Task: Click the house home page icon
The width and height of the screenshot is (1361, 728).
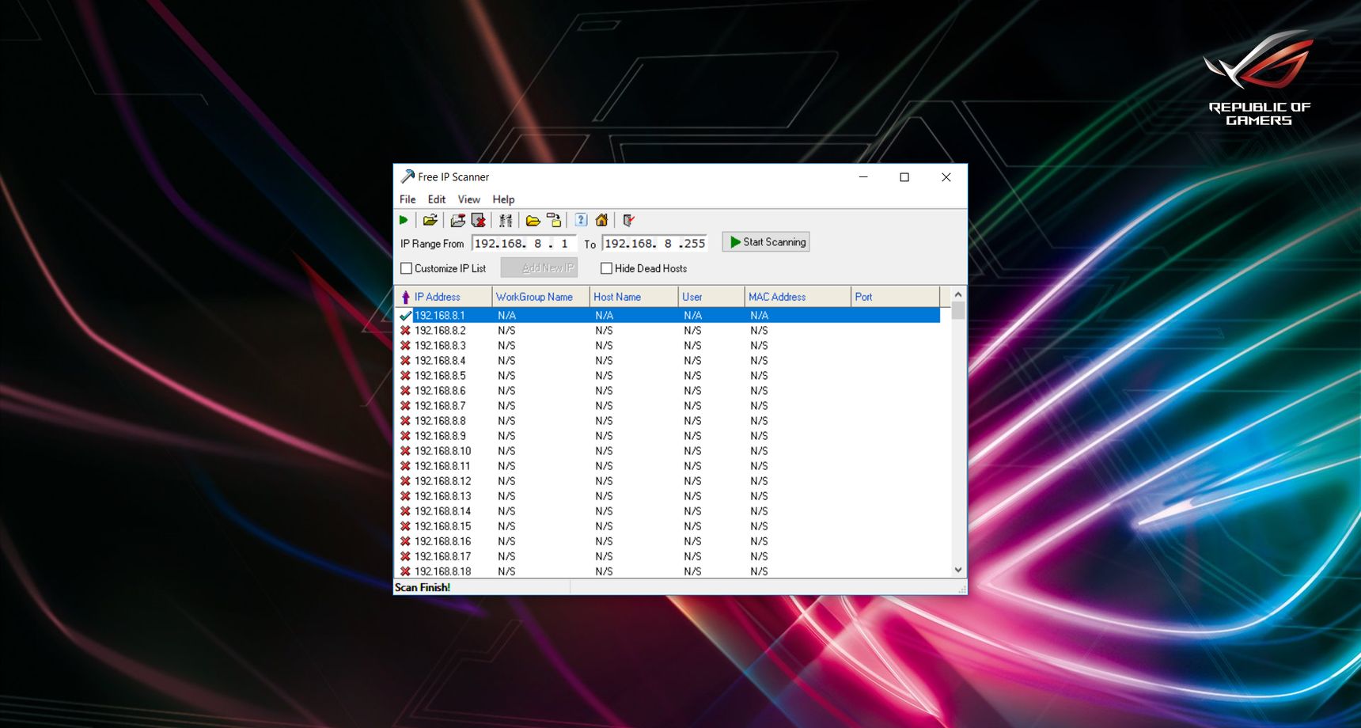Action: (602, 220)
